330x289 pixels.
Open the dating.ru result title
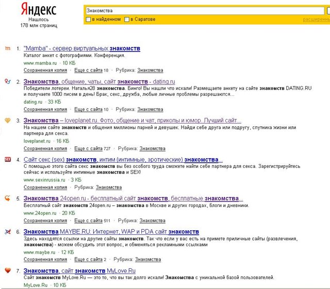[x=100, y=81]
